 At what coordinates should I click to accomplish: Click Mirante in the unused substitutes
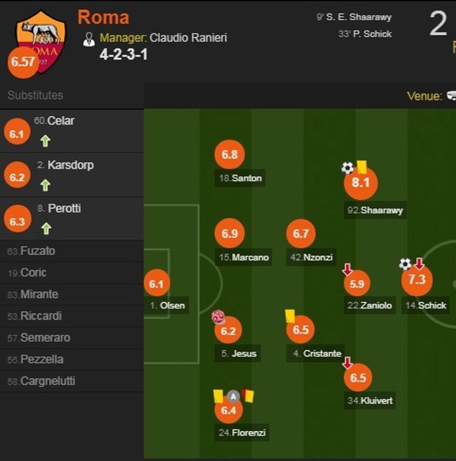39,295
